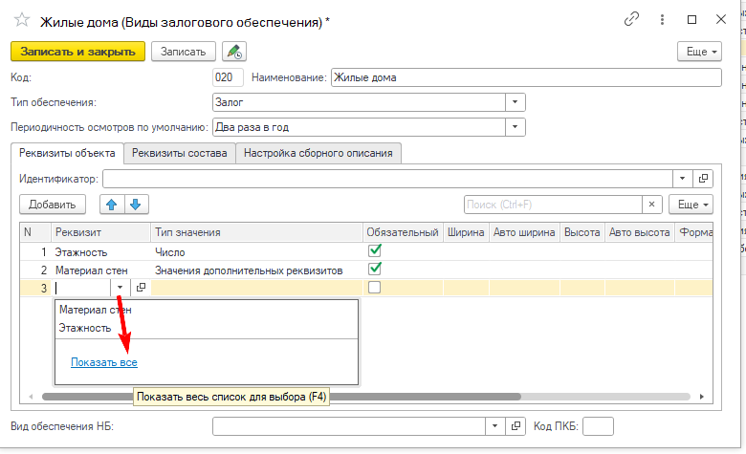
Task: Choose Этажность from the suggestion list
Action: click(x=206, y=328)
